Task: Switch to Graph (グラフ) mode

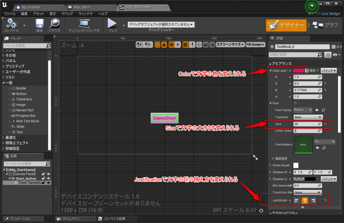Action: coord(325,25)
